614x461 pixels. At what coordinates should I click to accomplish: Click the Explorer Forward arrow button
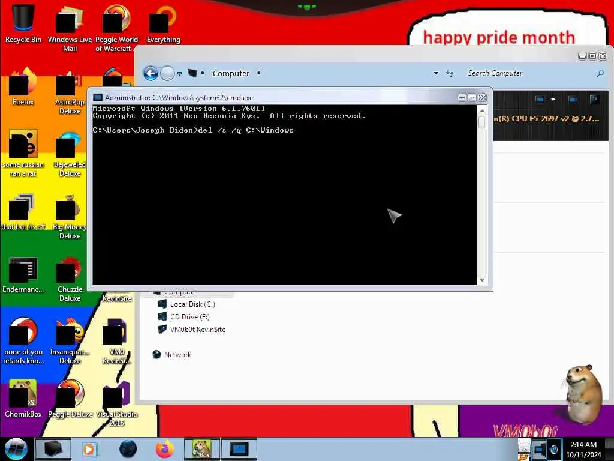click(168, 73)
